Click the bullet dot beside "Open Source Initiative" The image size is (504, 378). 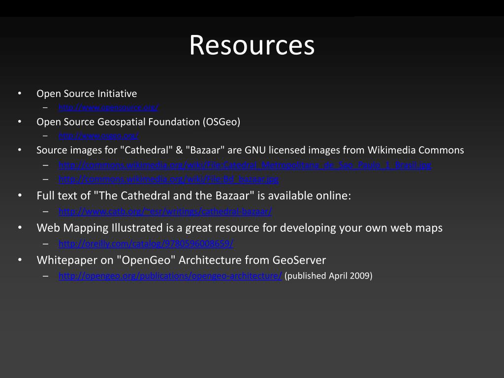click(20, 94)
